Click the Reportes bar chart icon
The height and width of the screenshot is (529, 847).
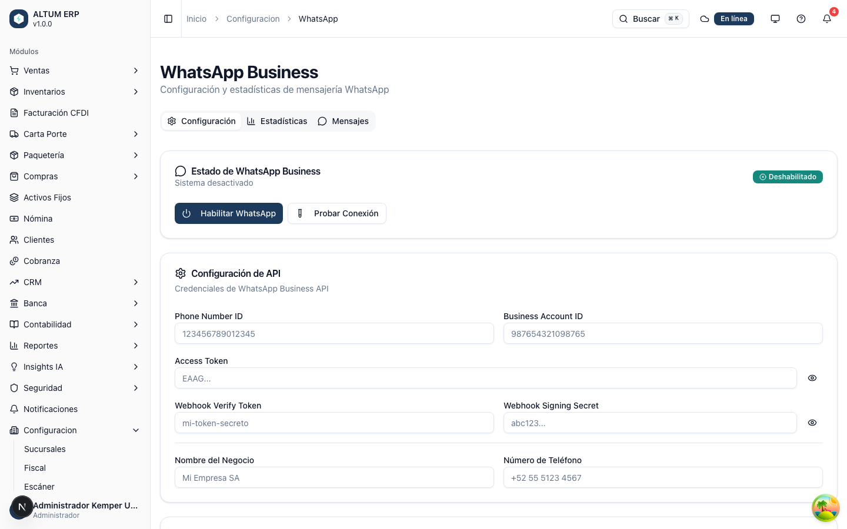14,346
